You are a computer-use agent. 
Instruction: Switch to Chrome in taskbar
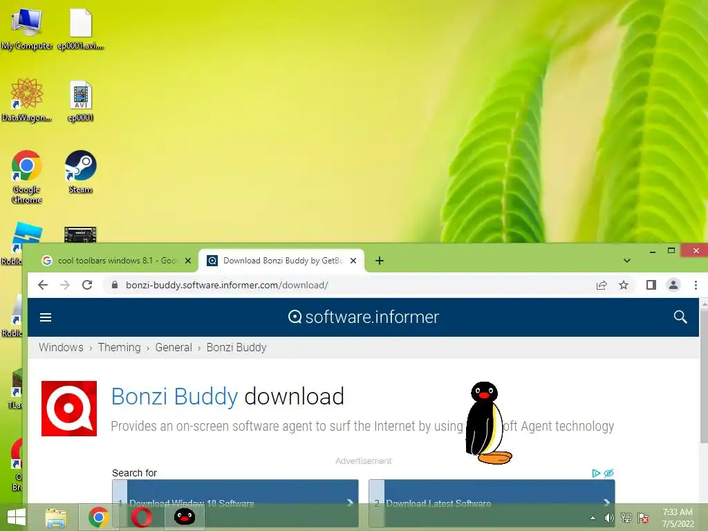point(98,517)
